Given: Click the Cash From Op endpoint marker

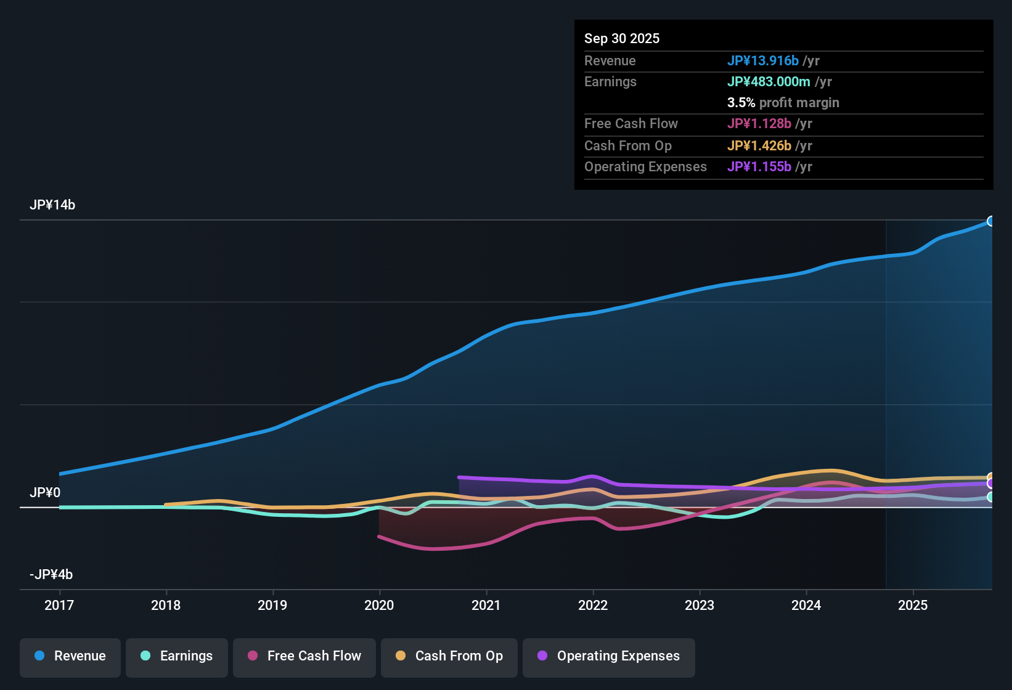Looking at the screenshot, I should pyautogui.click(x=990, y=475).
